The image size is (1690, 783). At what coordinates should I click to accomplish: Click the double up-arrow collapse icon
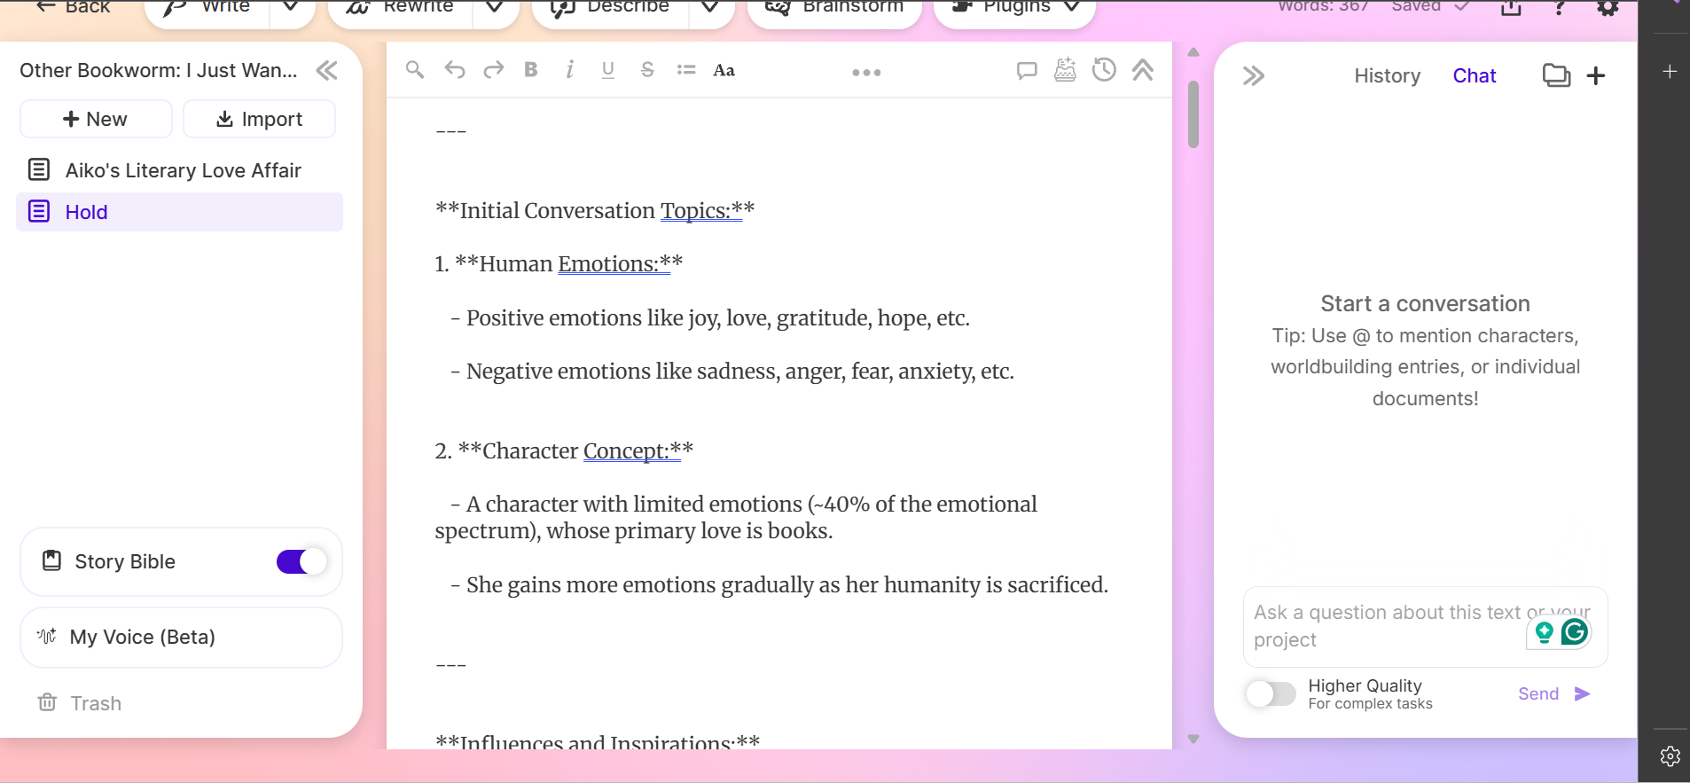pyautogui.click(x=1143, y=70)
